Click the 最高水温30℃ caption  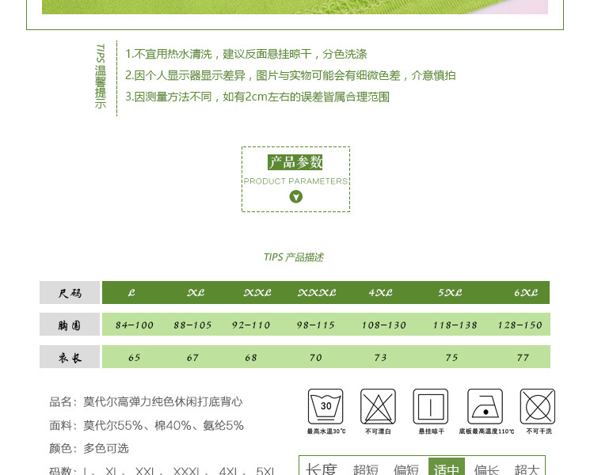[326, 431]
